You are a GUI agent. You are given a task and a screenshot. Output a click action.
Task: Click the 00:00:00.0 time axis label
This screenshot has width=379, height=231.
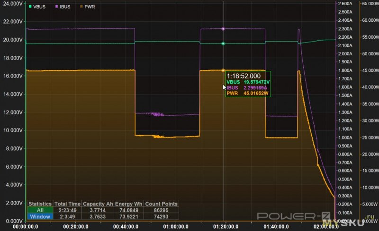(26, 227)
